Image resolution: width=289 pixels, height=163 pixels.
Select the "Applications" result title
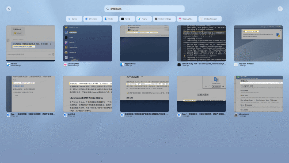(x=130, y=64)
